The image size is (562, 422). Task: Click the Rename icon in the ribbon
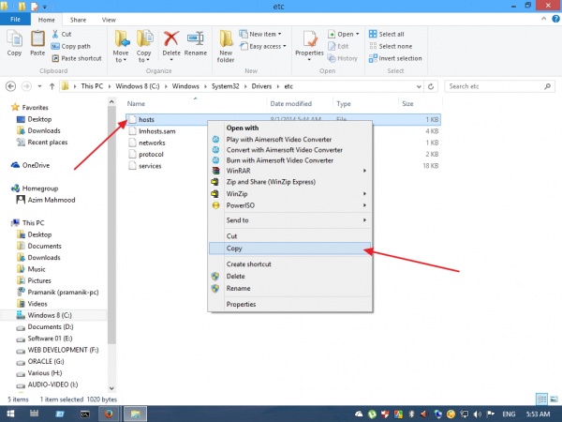pyautogui.click(x=196, y=38)
